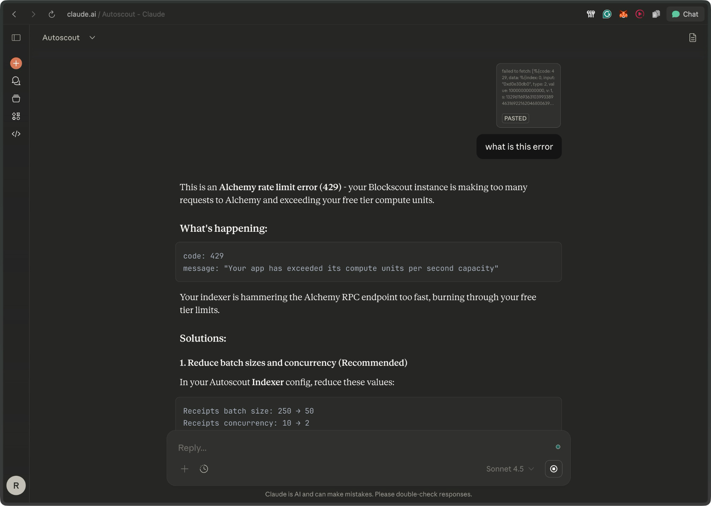The width and height of the screenshot is (711, 506).
Task: Open the browser extensions puzzle icon
Action: 656,14
